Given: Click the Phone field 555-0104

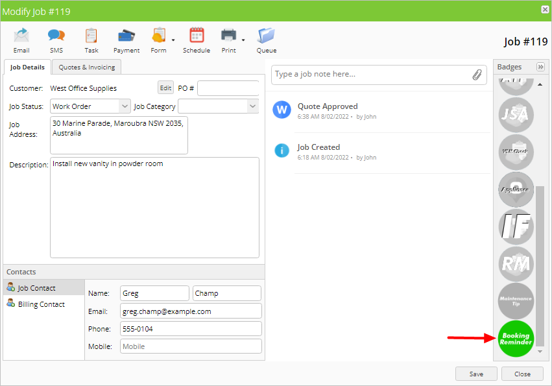Looking at the screenshot, I should coord(191,329).
